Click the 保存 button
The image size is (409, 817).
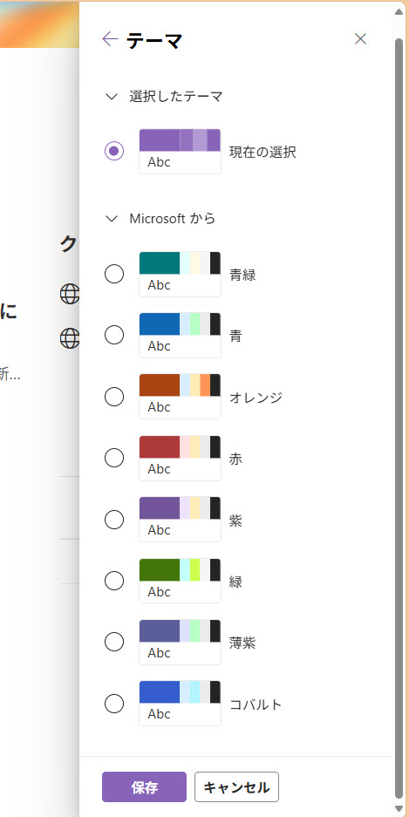coord(144,786)
